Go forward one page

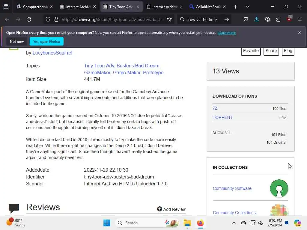coord(18,19)
